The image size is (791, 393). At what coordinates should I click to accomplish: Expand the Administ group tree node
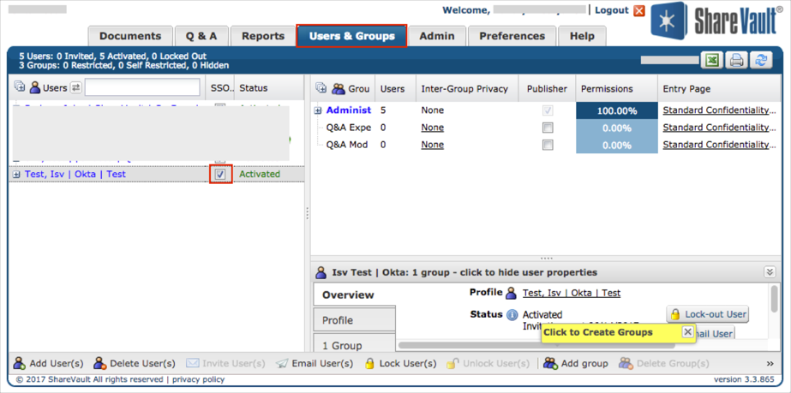[318, 110]
